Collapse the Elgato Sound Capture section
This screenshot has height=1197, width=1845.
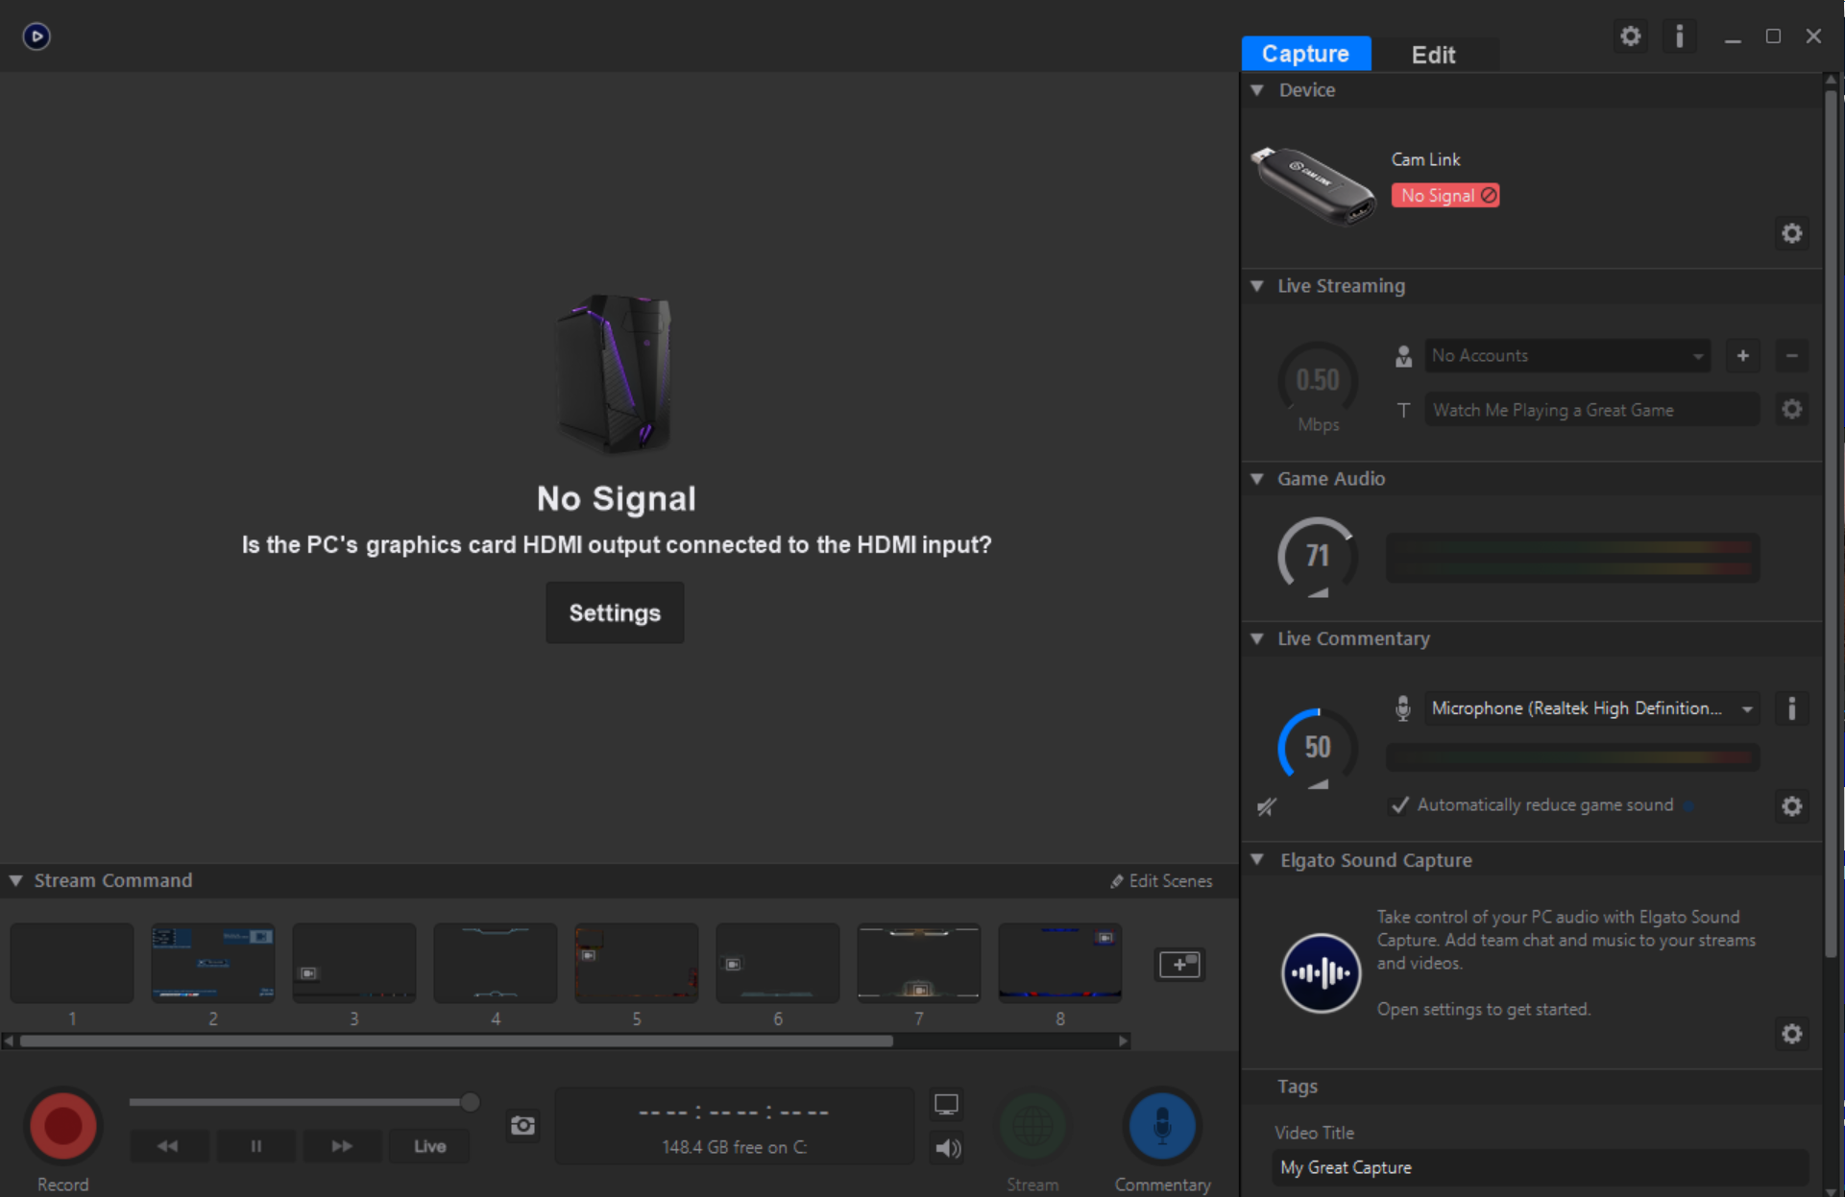coord(1257,860)
